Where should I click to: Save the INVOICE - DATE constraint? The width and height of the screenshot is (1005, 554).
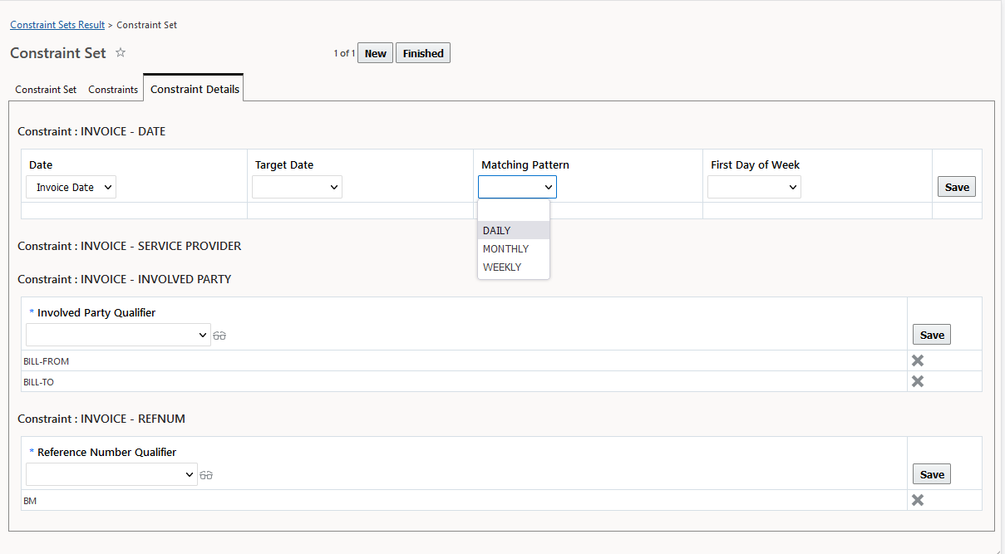tap(957, 187)
